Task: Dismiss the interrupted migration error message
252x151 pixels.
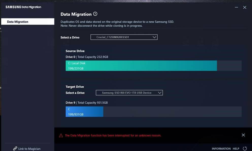Action: [243, 135]
